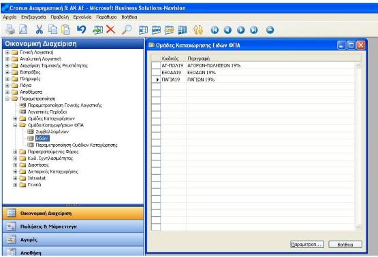378x257 pixels.
Task: Open Παραμετροποίηση Γενικής Λογιστικής item
Action: pyautogui.click(x=65, y=105)
